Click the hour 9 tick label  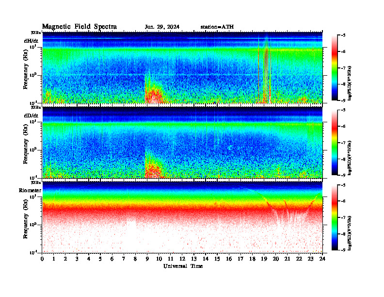pyautogui.click(x=147, y=259)
